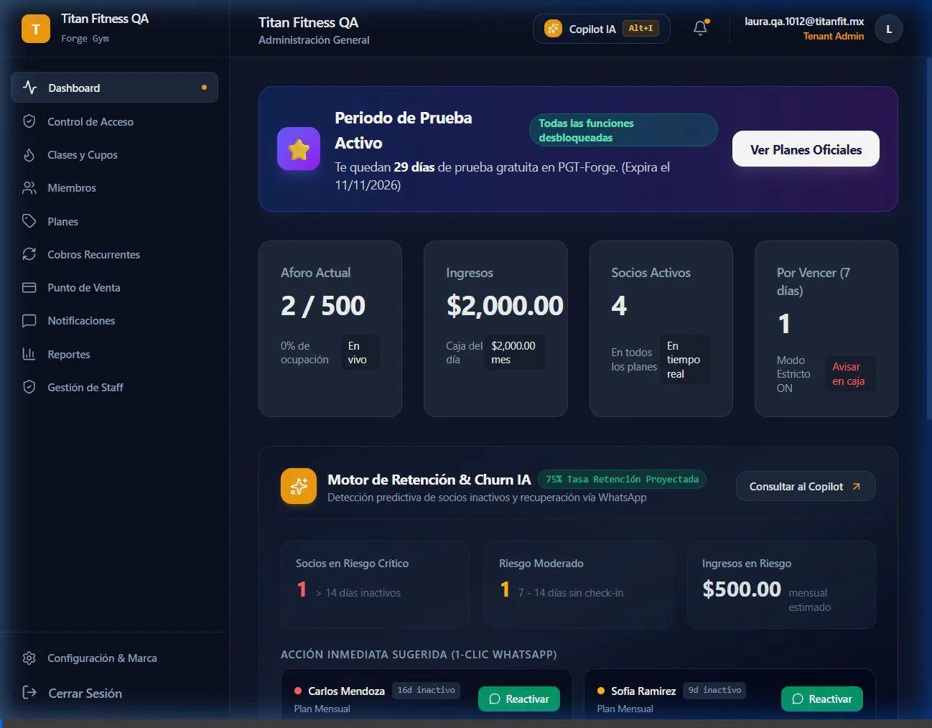Click the Dashboard pulse icon in sidebar
932x728 pixels.
(x=29, y=88)
